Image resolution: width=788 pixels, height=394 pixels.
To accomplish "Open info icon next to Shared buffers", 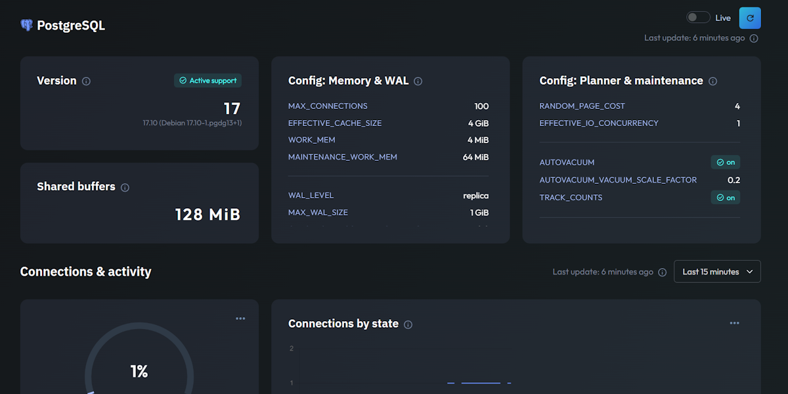I will (x=125, y=187).
